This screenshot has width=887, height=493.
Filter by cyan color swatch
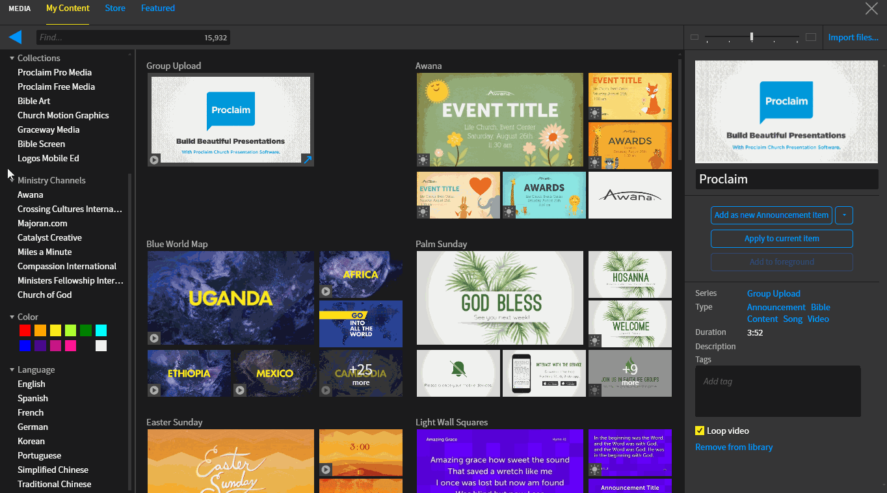click(x=101, y=330)
